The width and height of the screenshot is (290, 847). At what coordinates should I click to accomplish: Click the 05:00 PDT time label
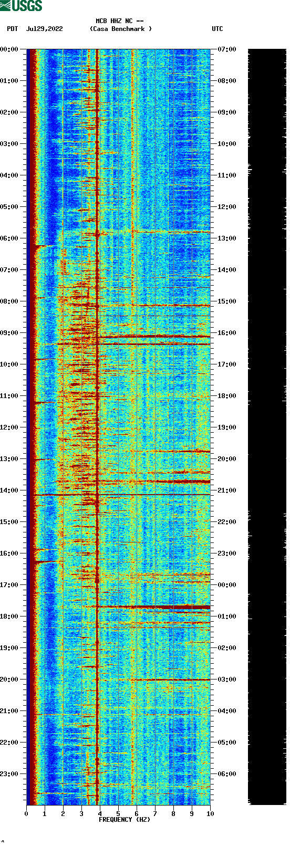[9, 207]
